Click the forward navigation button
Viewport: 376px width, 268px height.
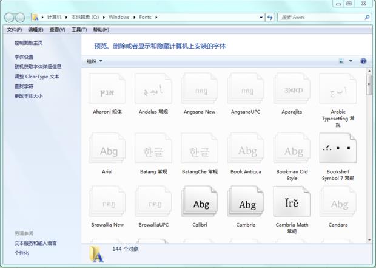click(x=20, y=17)
